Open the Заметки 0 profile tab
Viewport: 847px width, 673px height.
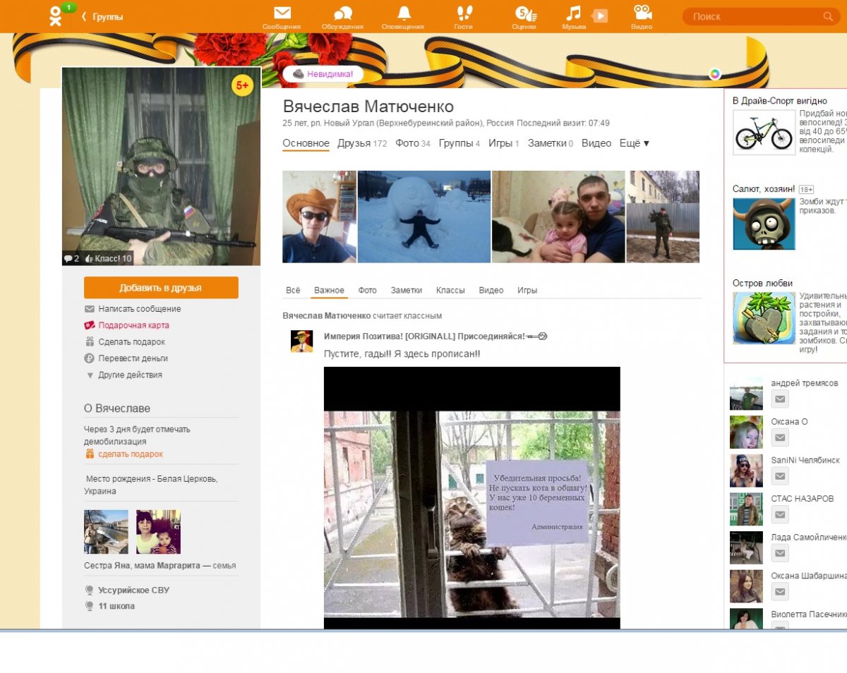[551, 143]
